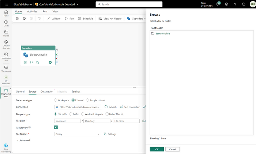Open the File format Binary dropdown
The width and height of the screenshot is (256, 154).
click(x=78, y=134)
